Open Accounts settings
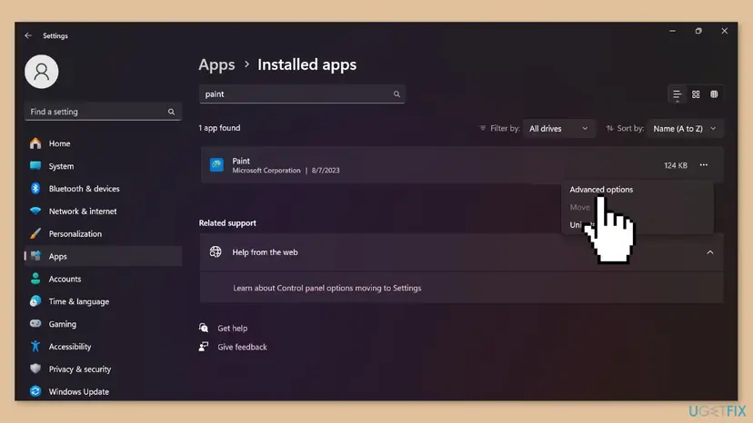Viewport: 753px width, 423px height. point(103,279)
